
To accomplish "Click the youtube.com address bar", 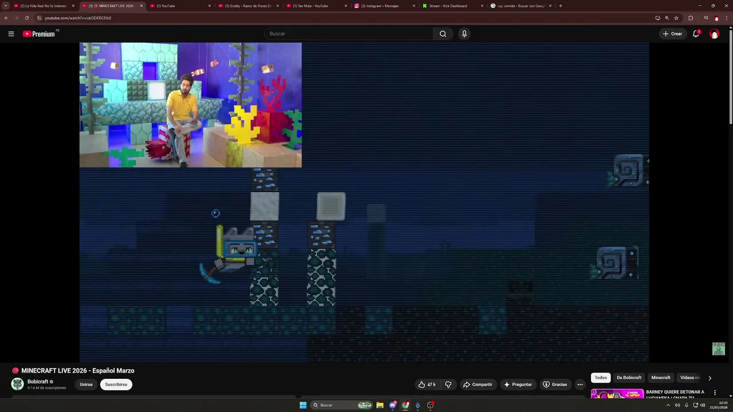I will [344, 18].
